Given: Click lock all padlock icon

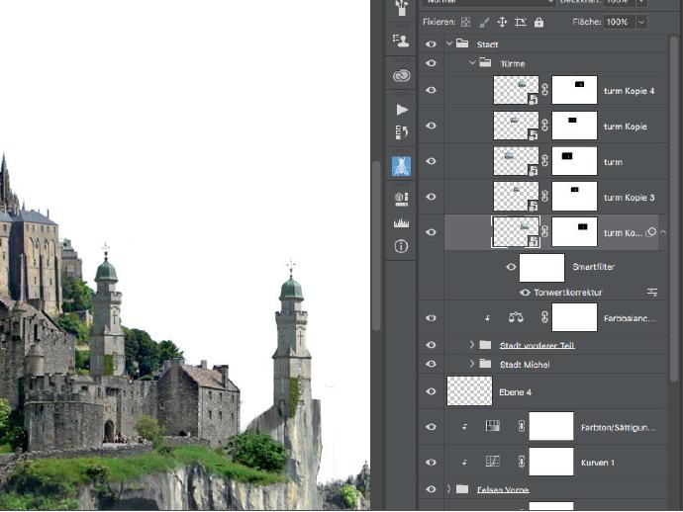Looking at the screenshot, I should pos(538,22).
